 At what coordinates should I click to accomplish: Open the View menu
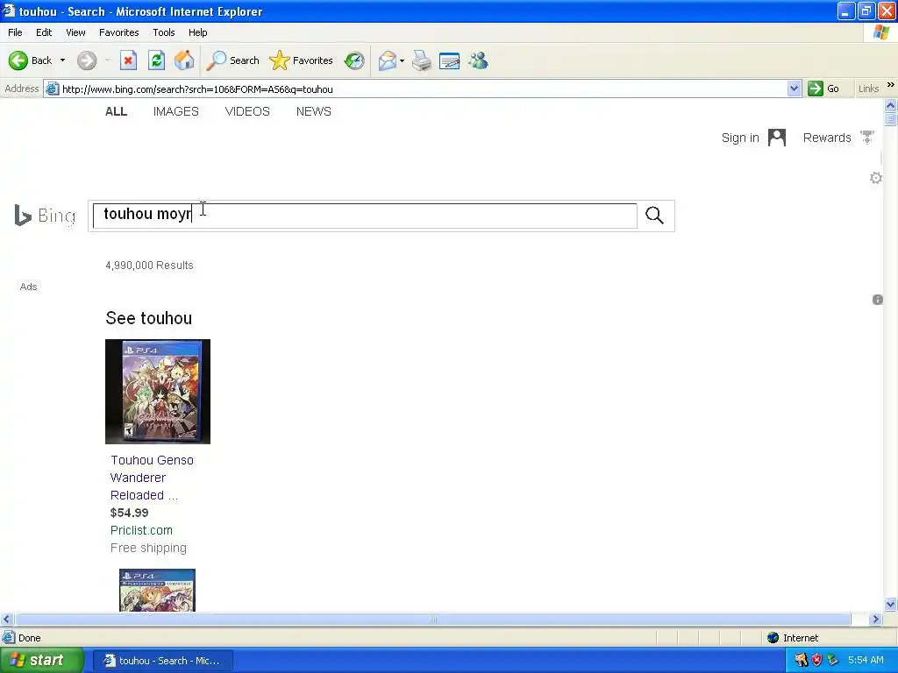[x=75, y=32]
